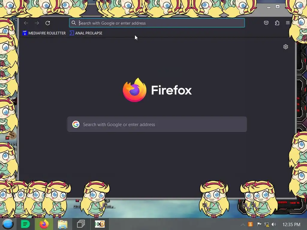Open the Start orb on the taskbar
Viewport: 307px width, 230px height.
pyautogui.click(x=8, y=224)
